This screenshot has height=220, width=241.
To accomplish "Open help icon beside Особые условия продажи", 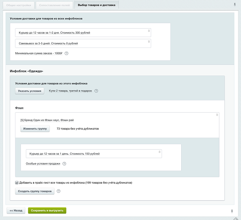I will pyautogui.click(x=64, y=164).
